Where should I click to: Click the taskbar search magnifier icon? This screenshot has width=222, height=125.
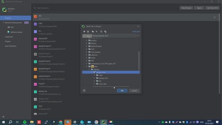tap(10, 122)
